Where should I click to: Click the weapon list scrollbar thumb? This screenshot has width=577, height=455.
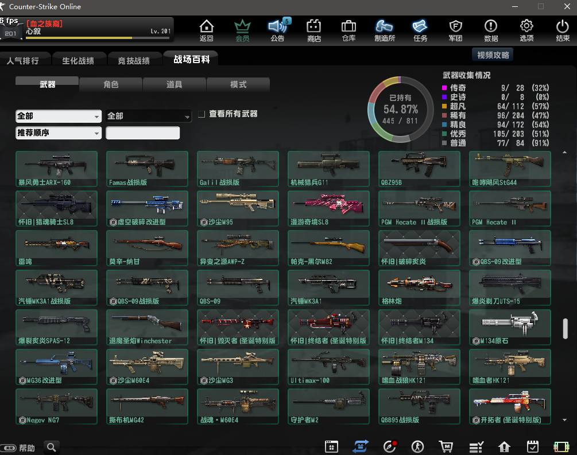point(565,329)
